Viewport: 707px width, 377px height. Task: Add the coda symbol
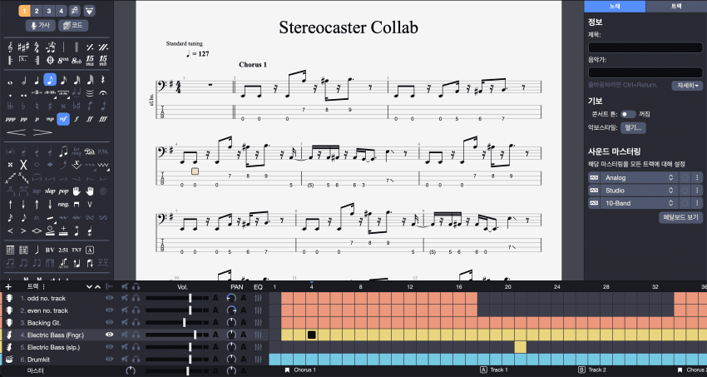click(50, 60)
